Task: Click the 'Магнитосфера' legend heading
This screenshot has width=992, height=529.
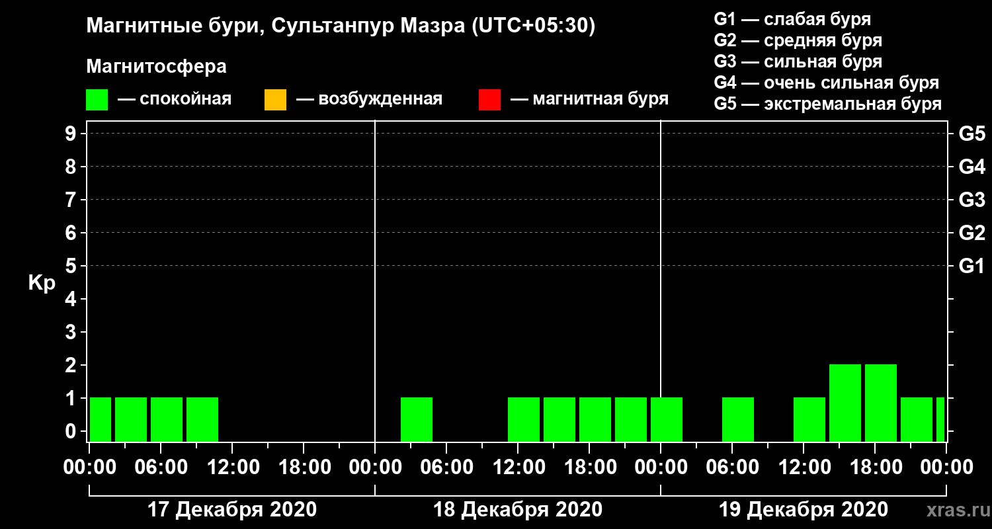Action: point(156,67)
